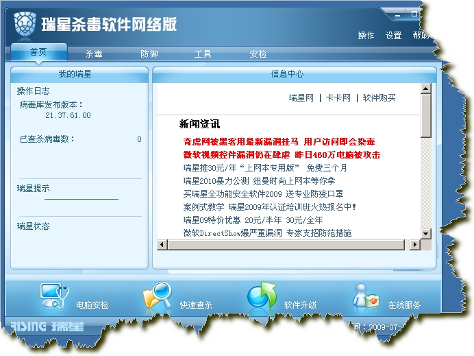This screenshot has height=356, width=474.
Task: Visit the 卡卡网 link
Action: (x=338, y=98)
